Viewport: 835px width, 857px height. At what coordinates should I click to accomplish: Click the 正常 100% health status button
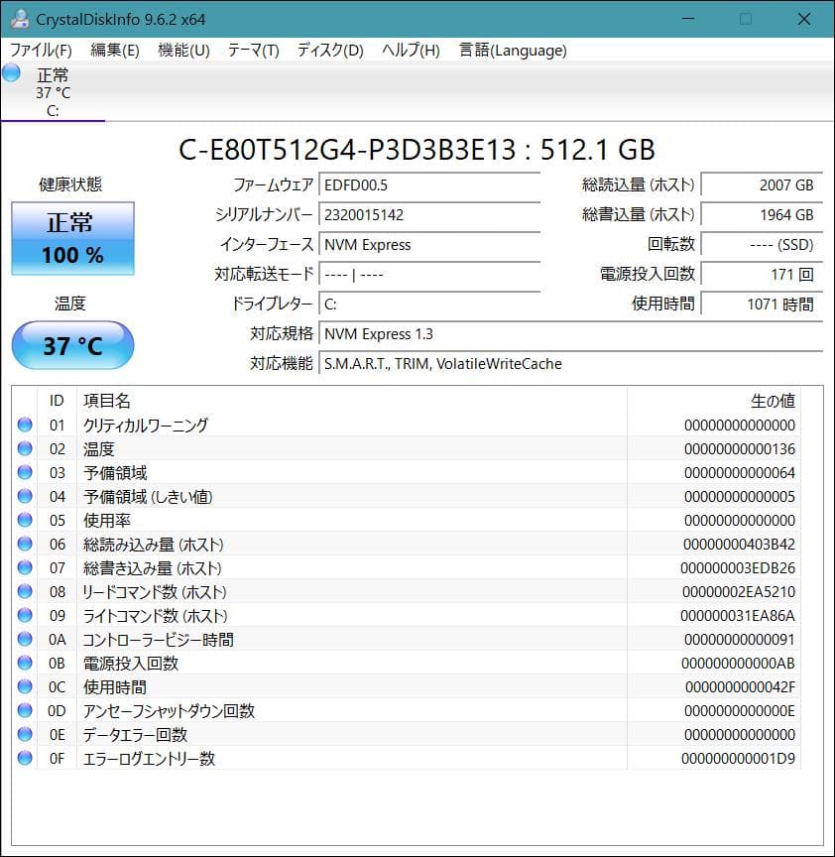point(71,238)
